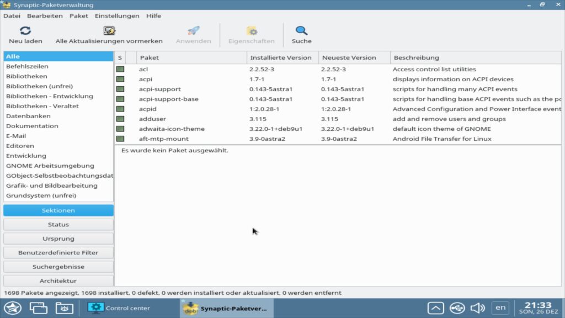Select the Entwicklung section

click(58, 156)
